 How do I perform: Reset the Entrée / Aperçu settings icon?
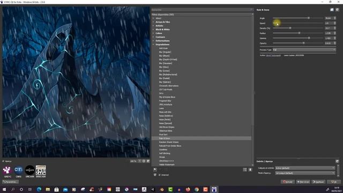point(337,161)
